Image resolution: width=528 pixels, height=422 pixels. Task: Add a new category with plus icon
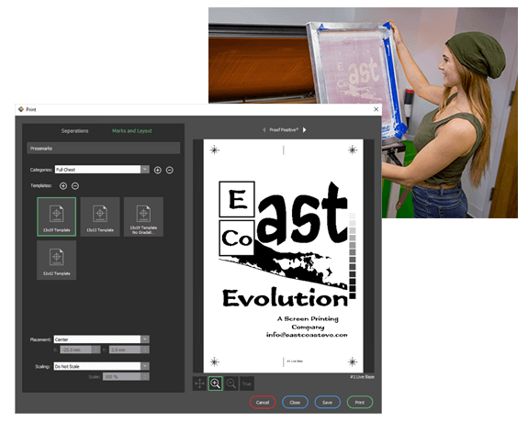158,170
